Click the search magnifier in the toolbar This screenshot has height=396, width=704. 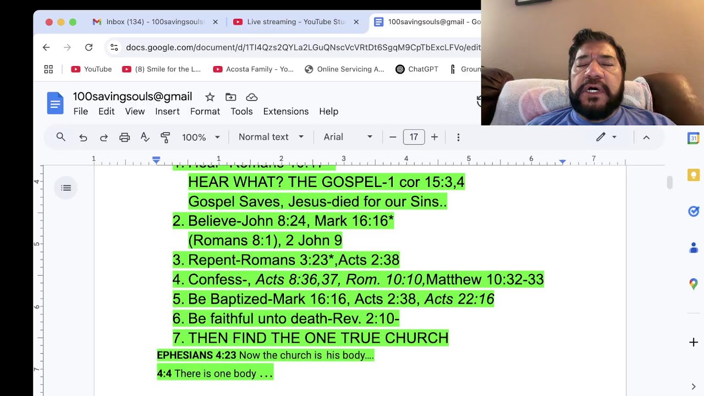tap(61, 137)
